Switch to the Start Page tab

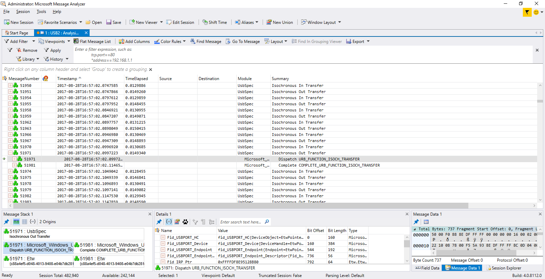point(17,33)
